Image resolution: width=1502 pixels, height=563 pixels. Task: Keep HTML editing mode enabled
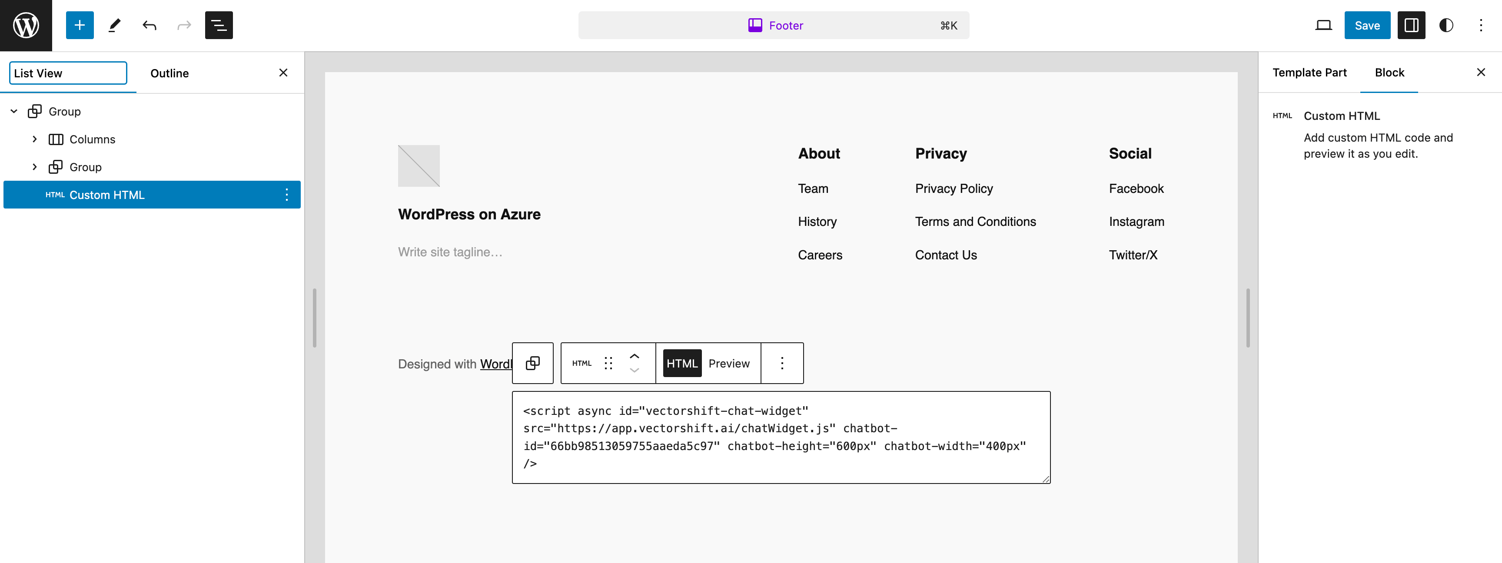681,363
